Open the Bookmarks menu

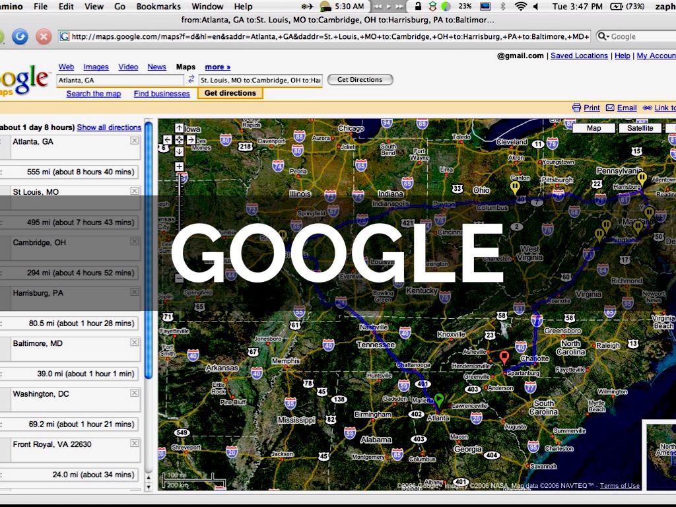tap(158, 7)
